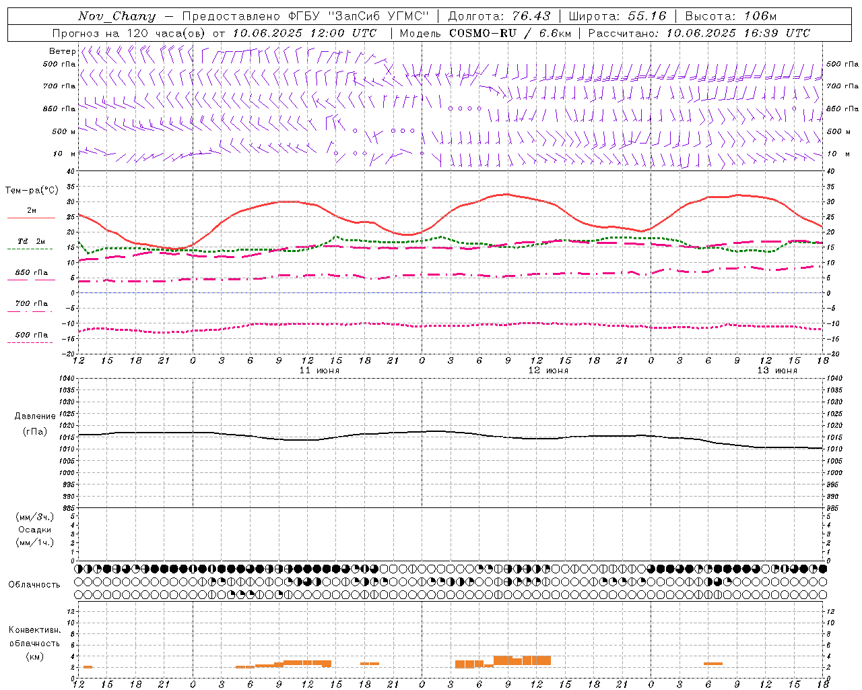This screenshot has width=862, height=690.
Task: Click the "Td 2м" dew point legend entry
Action: click(x=32, y=241)
